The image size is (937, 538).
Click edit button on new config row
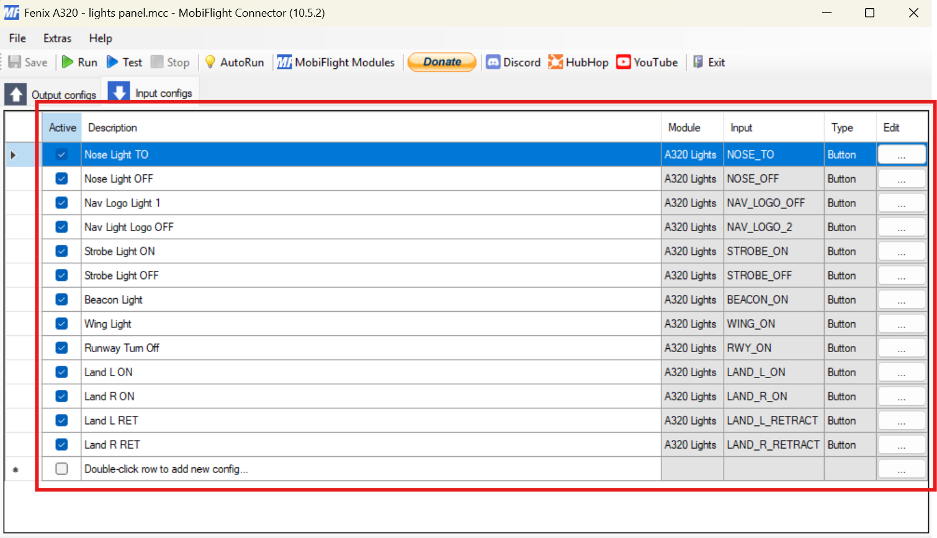pos(902,469)
